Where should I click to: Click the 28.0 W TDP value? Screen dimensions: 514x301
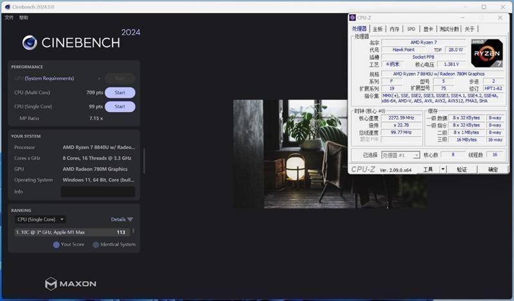click(x=456, y=50)
